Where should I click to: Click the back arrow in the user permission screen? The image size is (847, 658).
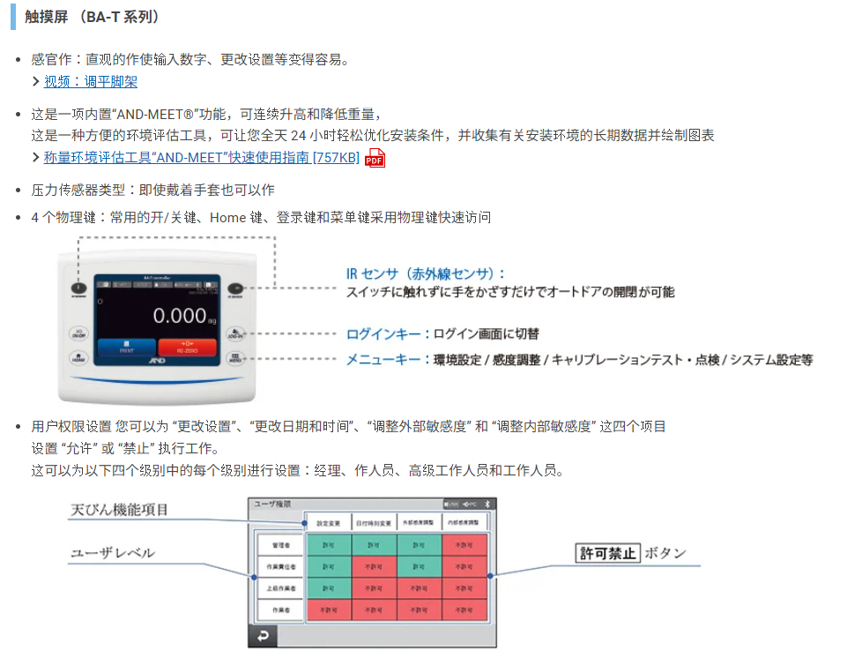pyautogui.click(x=262, y=637)
